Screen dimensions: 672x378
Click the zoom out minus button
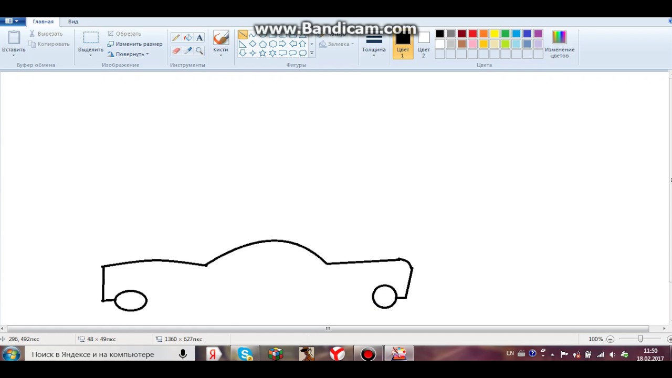(x=610, y=339)
